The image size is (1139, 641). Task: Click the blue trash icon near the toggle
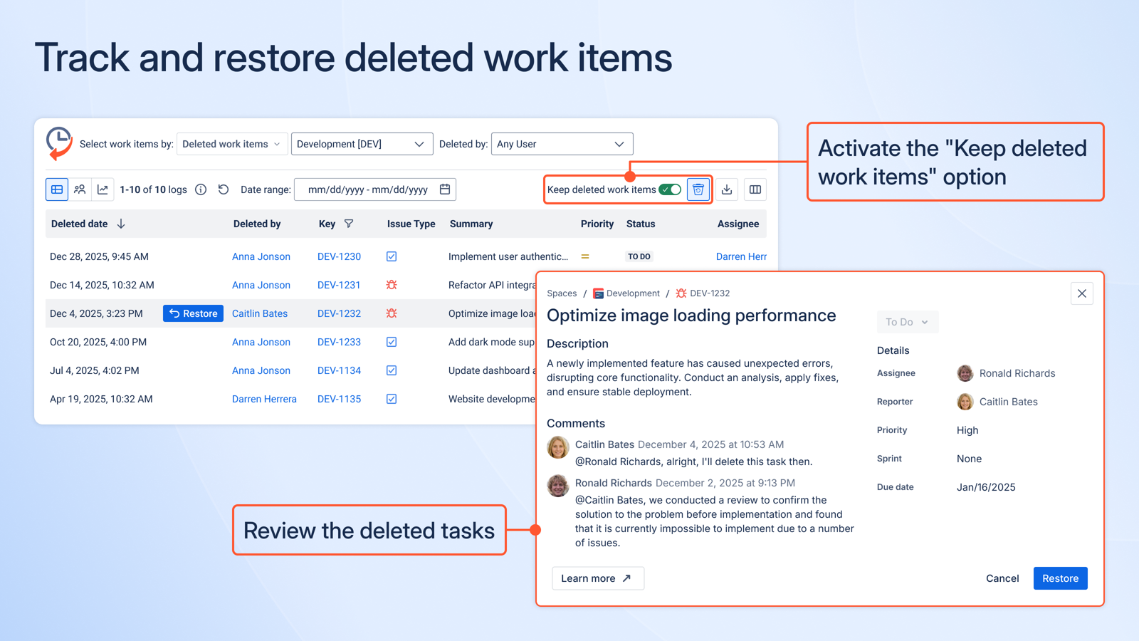click(x=698, y=189)
